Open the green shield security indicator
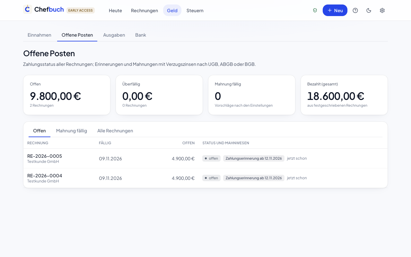Image resolution: width=411 pixels, height=257 pixels. [315, 10]
